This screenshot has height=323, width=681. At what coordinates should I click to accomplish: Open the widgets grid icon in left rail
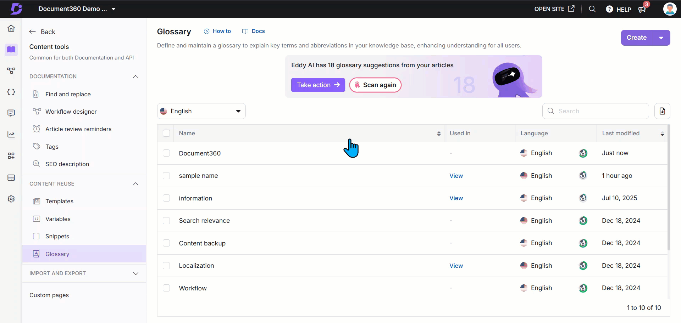(11, 156)
